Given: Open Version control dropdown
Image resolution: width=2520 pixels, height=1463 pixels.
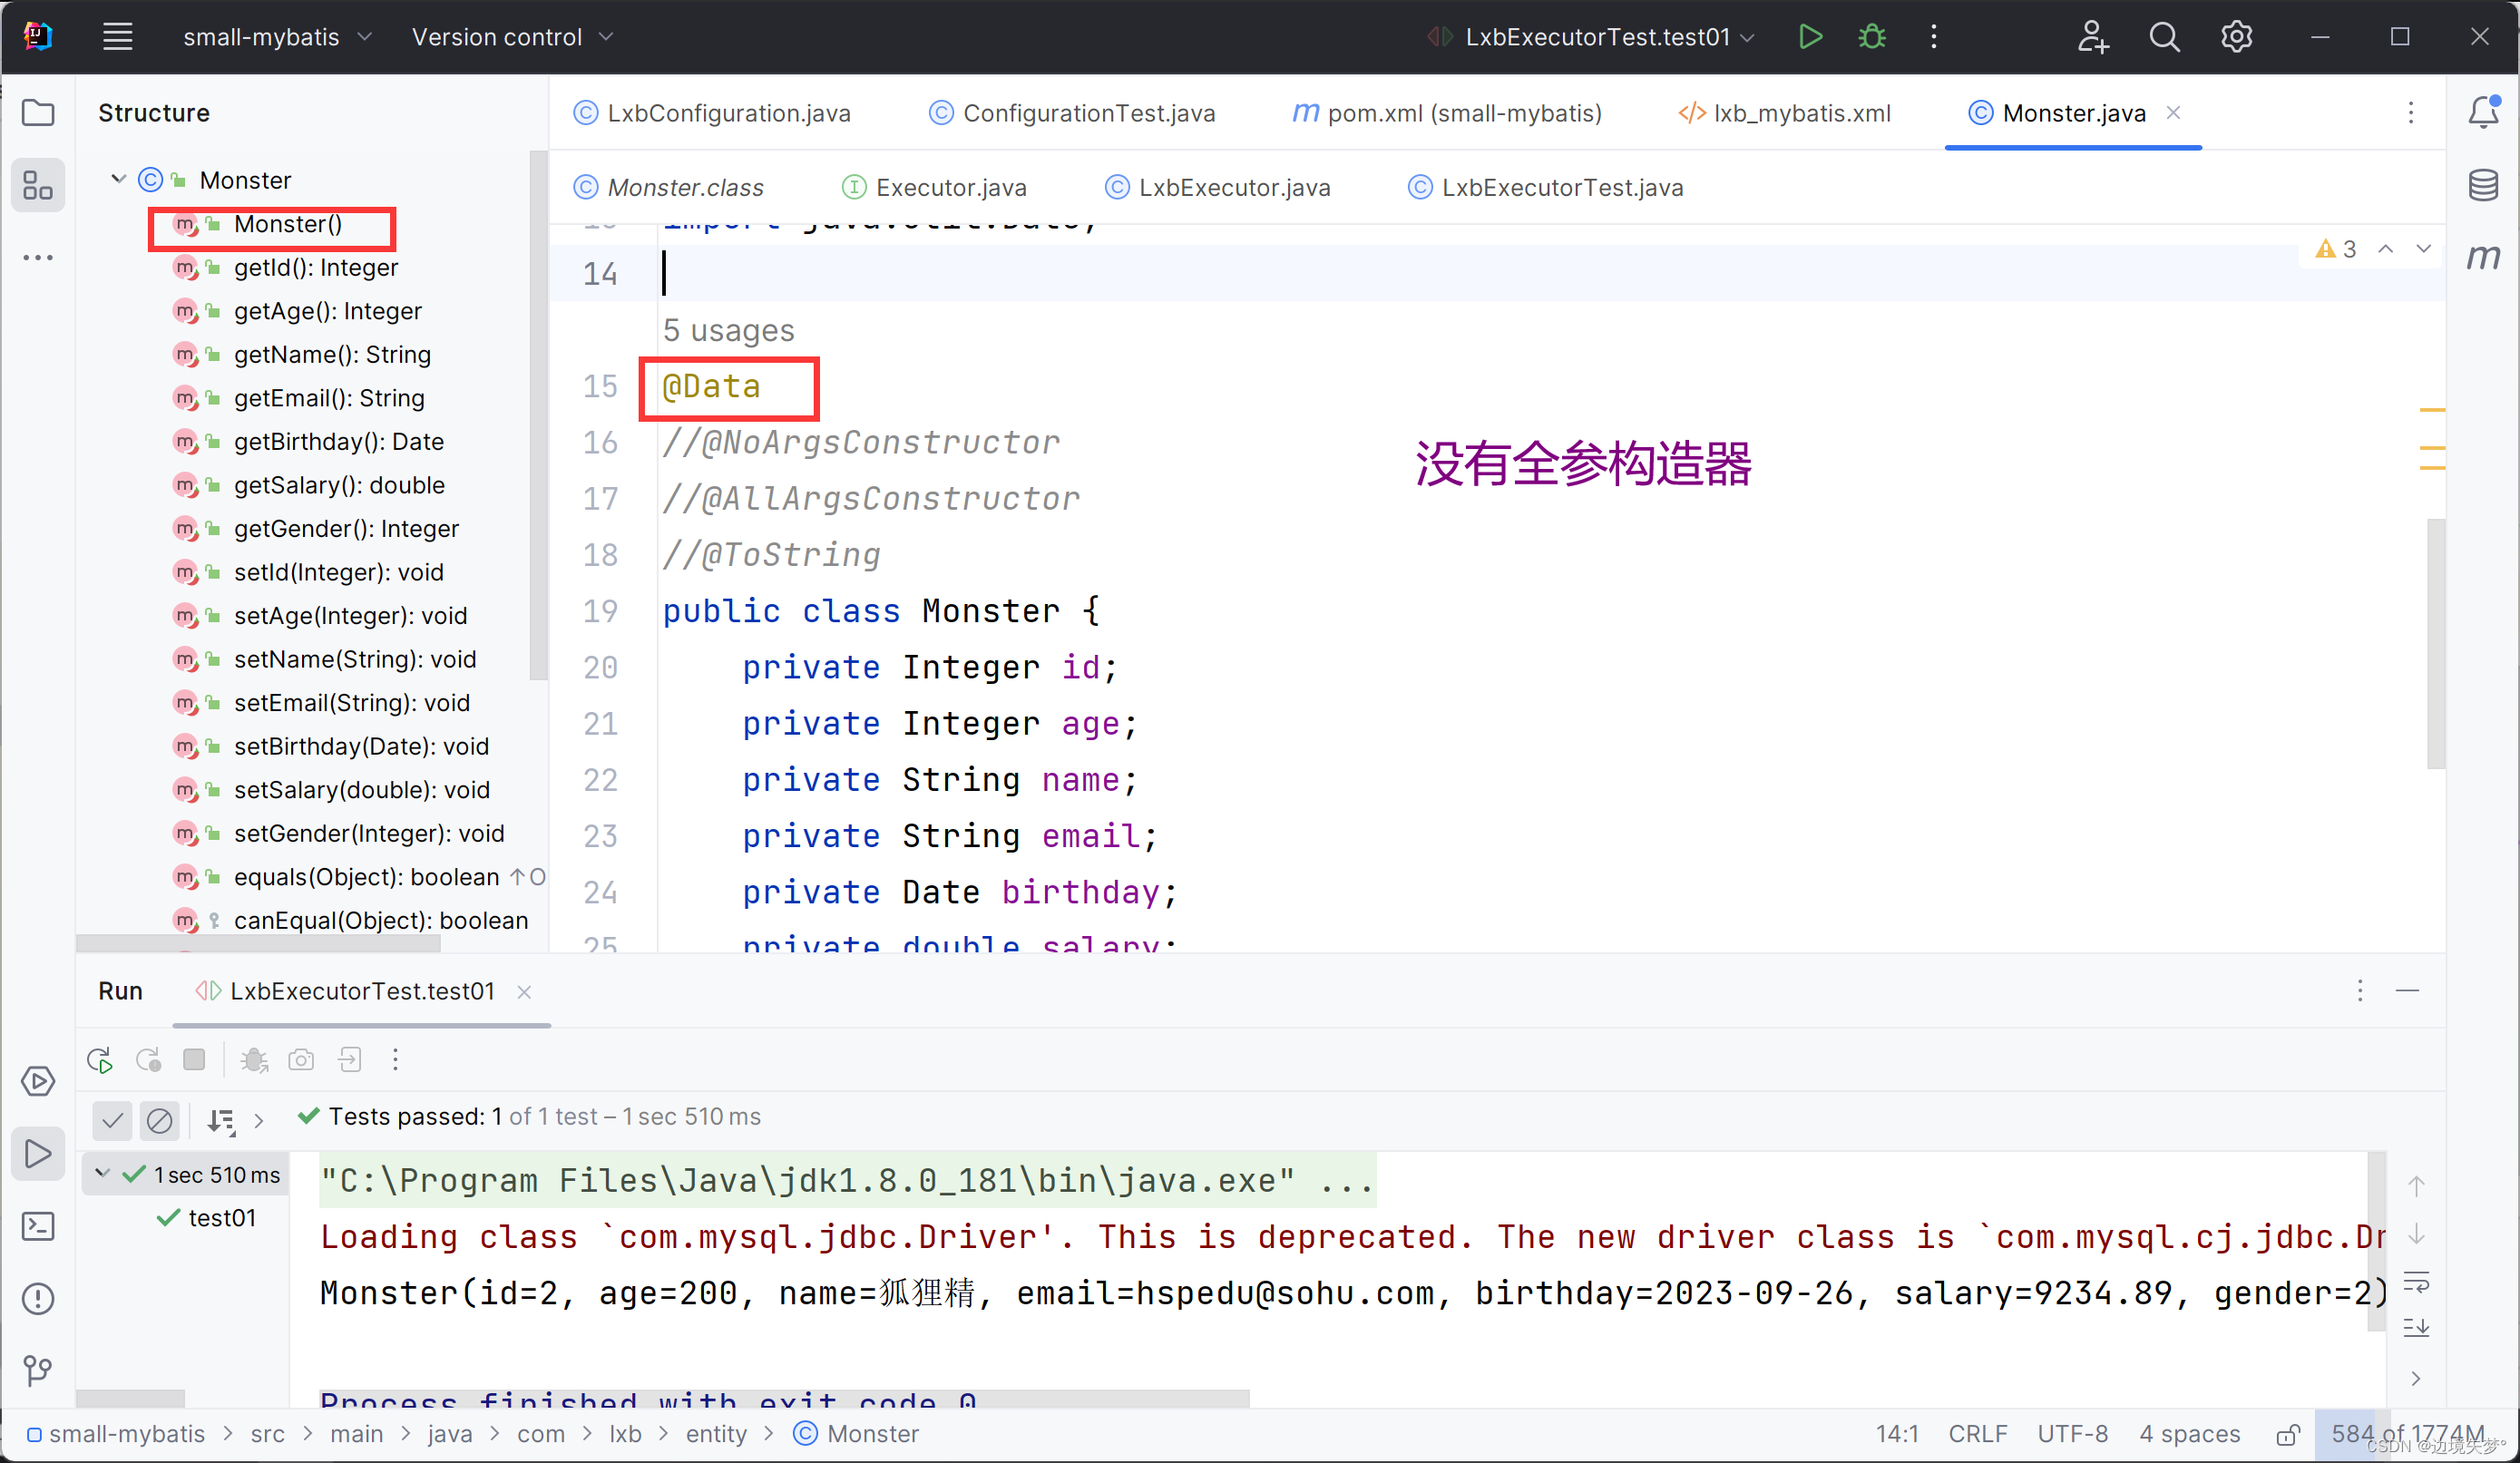Looking at the screenshot, I should point(512,37).
